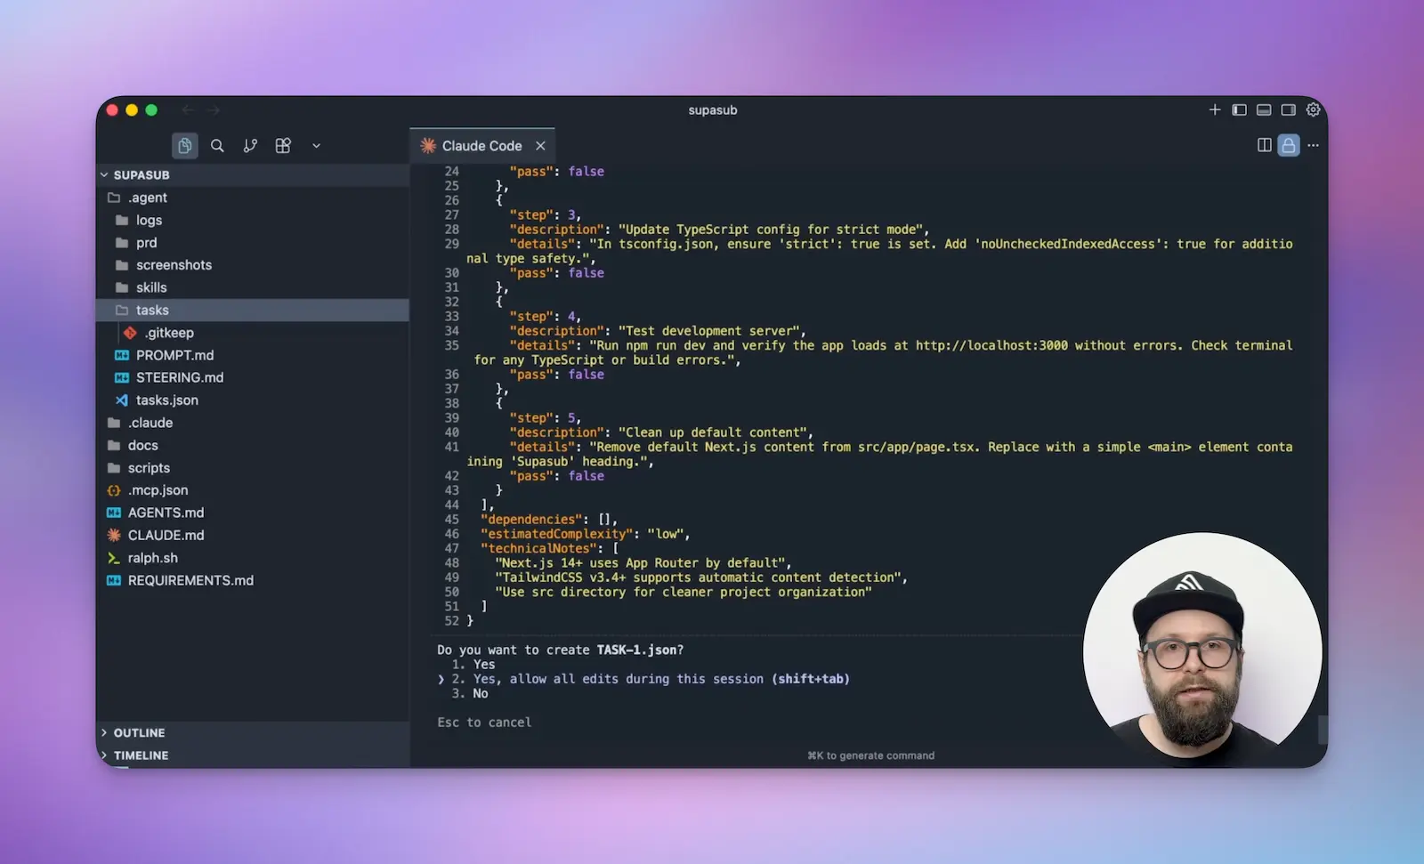Open the editor more actions ellipsis
The height and width of the screenshot is (864, 1424).
[1313, 145]
